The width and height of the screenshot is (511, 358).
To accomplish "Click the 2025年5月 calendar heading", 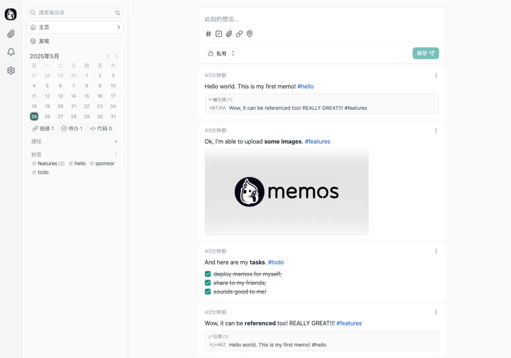I will [x=44, y=56].
